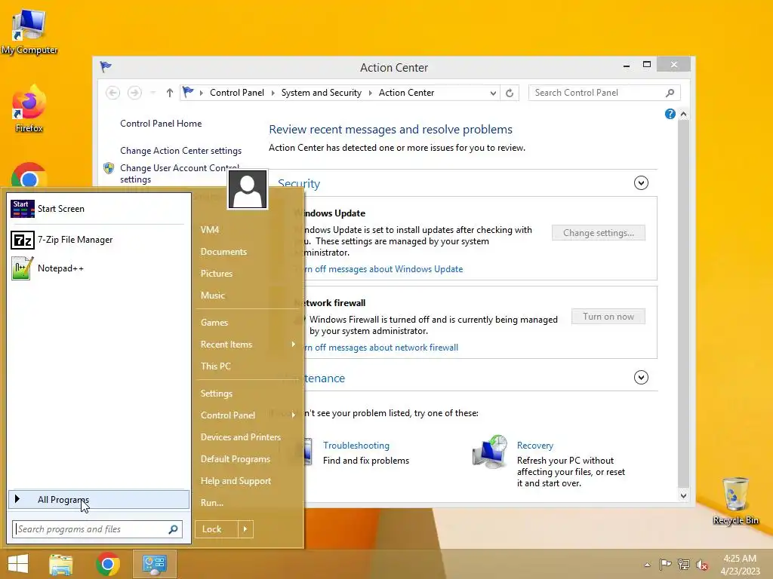Screen dimensions: 773x579
Task: Open recent locations dropdown arrow
Action: (x=153, y=93)
